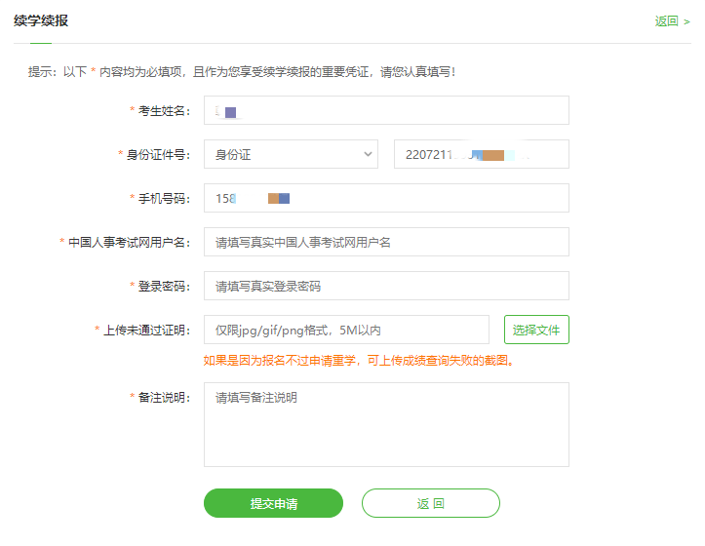Viewport: 705px width, 546px height.
Task: Focus the 考生姓名 name input field
Action: [x=386, y=111]
